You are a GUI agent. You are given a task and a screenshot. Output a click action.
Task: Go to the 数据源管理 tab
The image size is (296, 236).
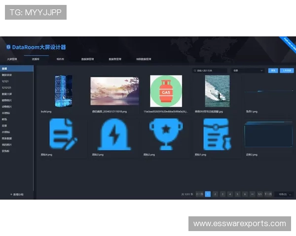pos(88,59)
